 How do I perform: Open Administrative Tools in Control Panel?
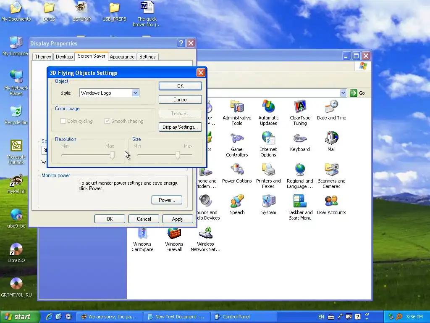tap(237, 113)
